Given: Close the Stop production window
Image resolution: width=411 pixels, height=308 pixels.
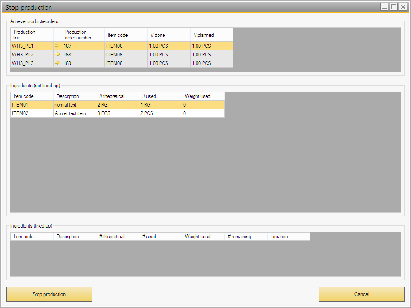Looking at the screenshot, I should [403, 7].
